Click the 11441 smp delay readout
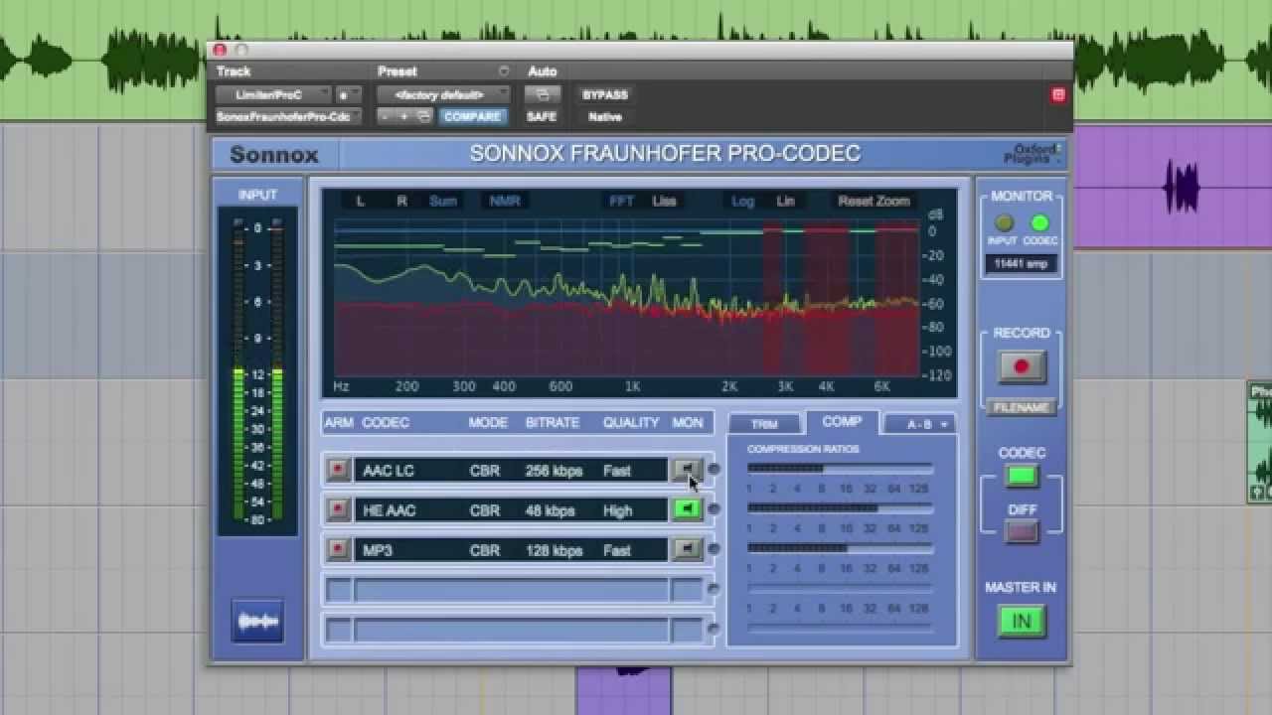1272x715 pixels. (1021, 264)
